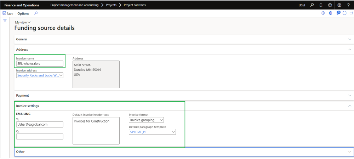This screenshot has width=354, height=159.
Task: Click the Cc email input field
Action: pyautogui.click(x=40, y=136)
